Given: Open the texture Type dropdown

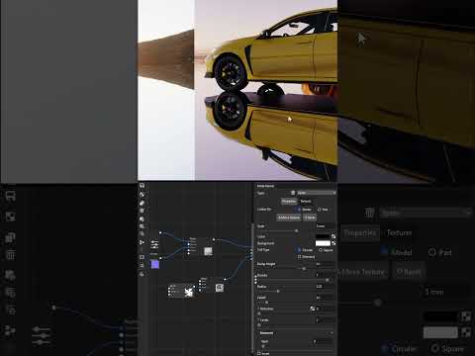Looking at the screenshot, I should coord(316,193).
